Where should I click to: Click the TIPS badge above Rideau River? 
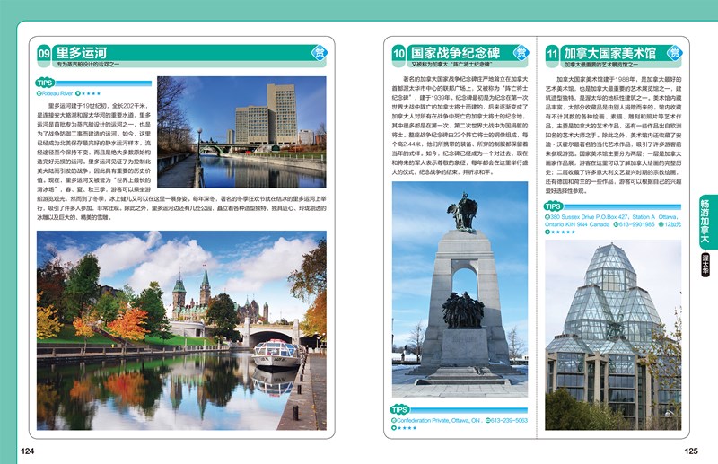click(x=45, y=83)
